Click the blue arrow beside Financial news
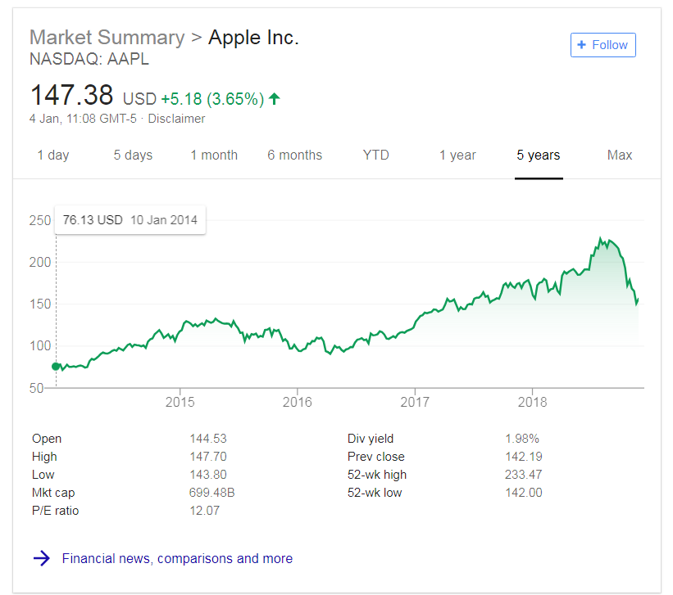The image size is (673, 595). (41, 558)
